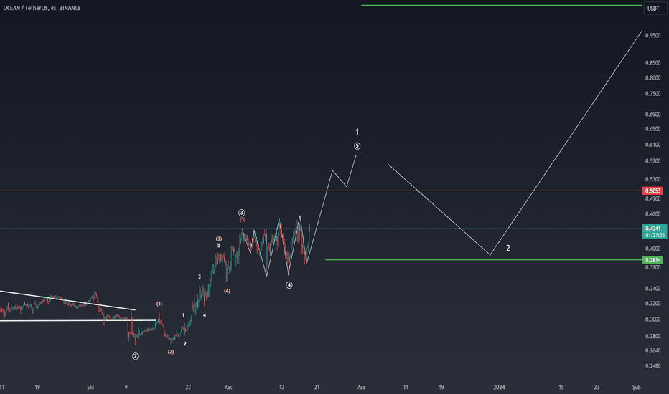Select the green horizontal line at 0.3814
The image size is (669, 394).
point(483,259)
